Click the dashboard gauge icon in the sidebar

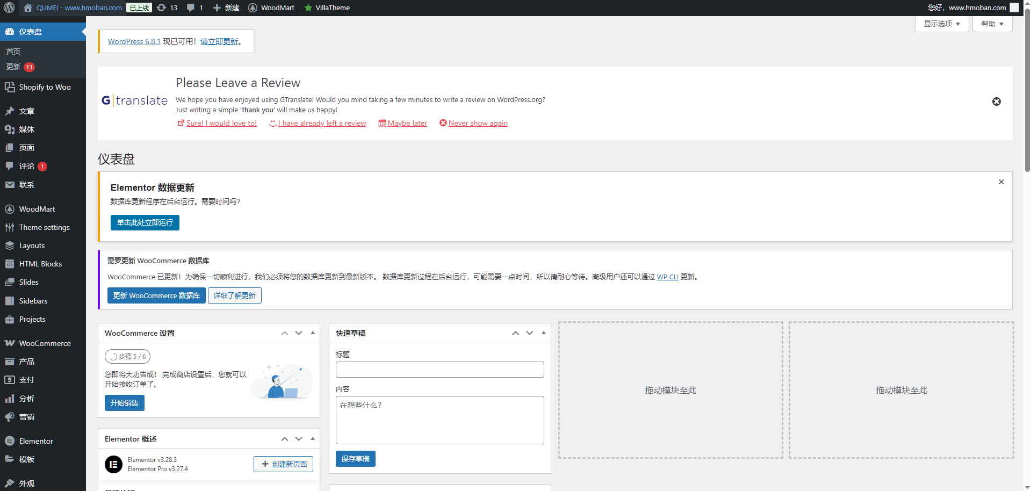[x=10, y=32]
